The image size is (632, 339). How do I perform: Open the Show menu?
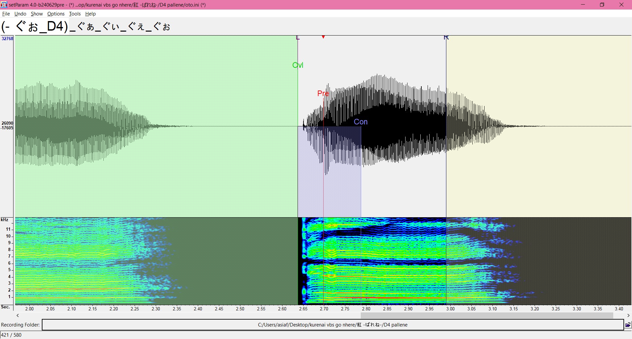point(37,14)
